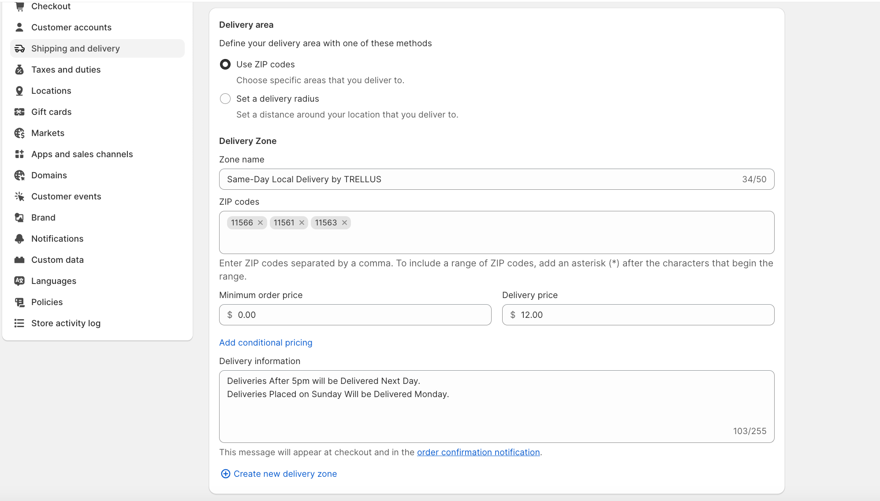Viewport: 880px width, 501px height.
Task: Click the 11566 ZIP code tag text
Action: [x=242, y=223]
